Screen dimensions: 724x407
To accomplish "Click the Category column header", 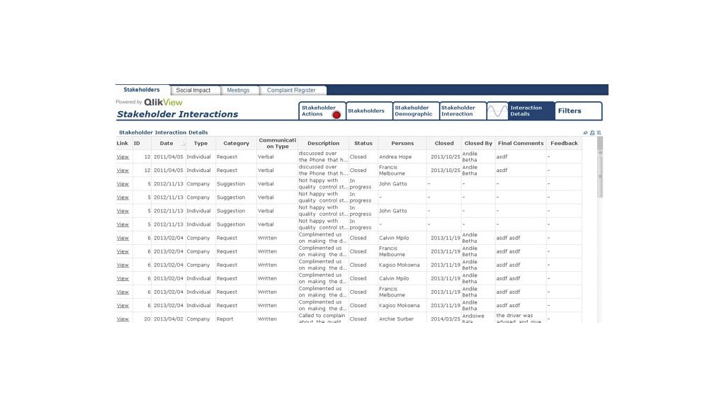I will tap(236, 143).
